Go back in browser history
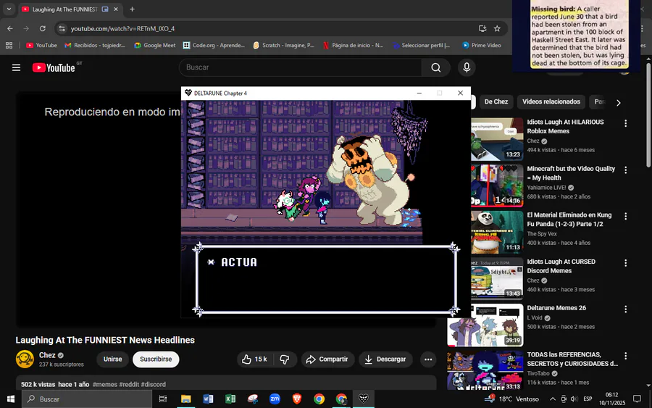 tap(10, 29)
